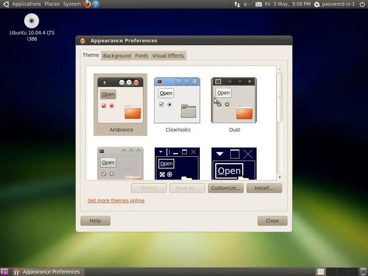Click the theme list scrollbar thumb
The height and width of the screenshot is (276, 368).
tap(280, 97)
